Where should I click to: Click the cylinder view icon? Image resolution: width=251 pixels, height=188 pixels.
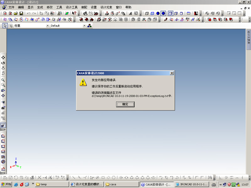181,13
